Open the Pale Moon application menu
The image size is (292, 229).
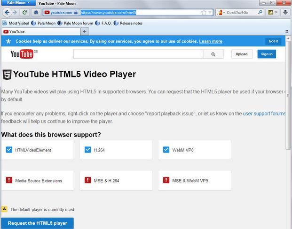(x=18, y=3)
